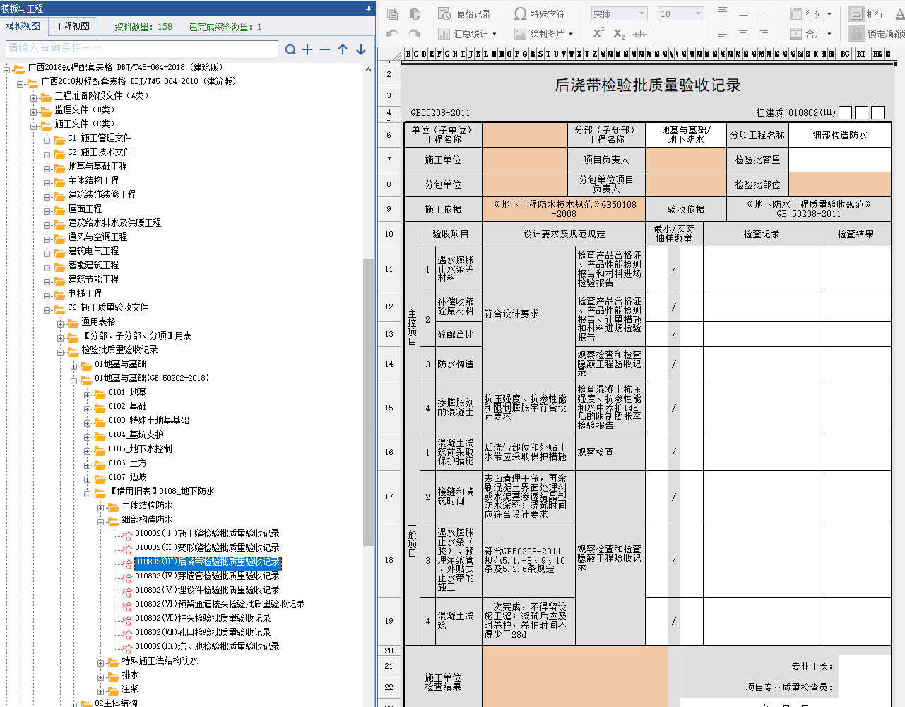Image resolution: width=905 pixels, height=707 pixels.
Task: Click the minus collapse-all icon
Action: coord(325,49)
